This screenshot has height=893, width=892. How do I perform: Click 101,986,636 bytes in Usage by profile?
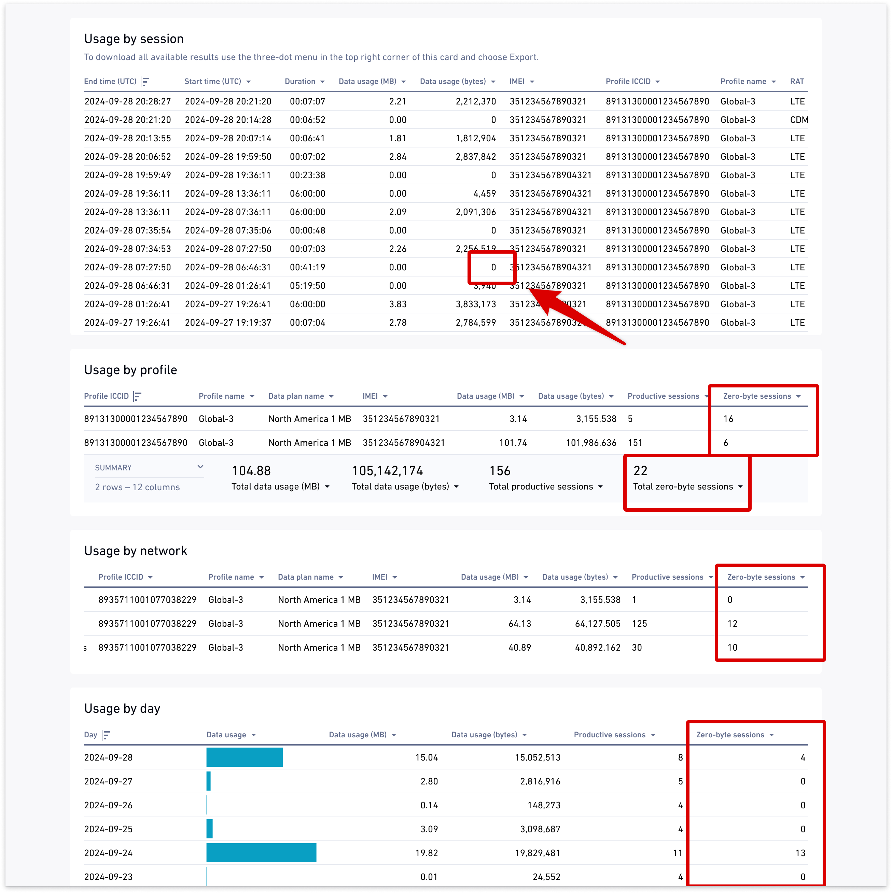[591, 443]
